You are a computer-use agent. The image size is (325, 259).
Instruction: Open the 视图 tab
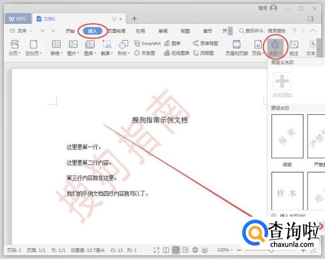point(185,31)
